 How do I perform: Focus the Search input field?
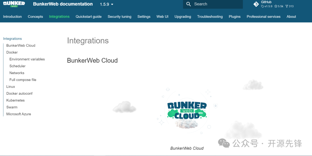pyautogui.click(x=213, y=4)
